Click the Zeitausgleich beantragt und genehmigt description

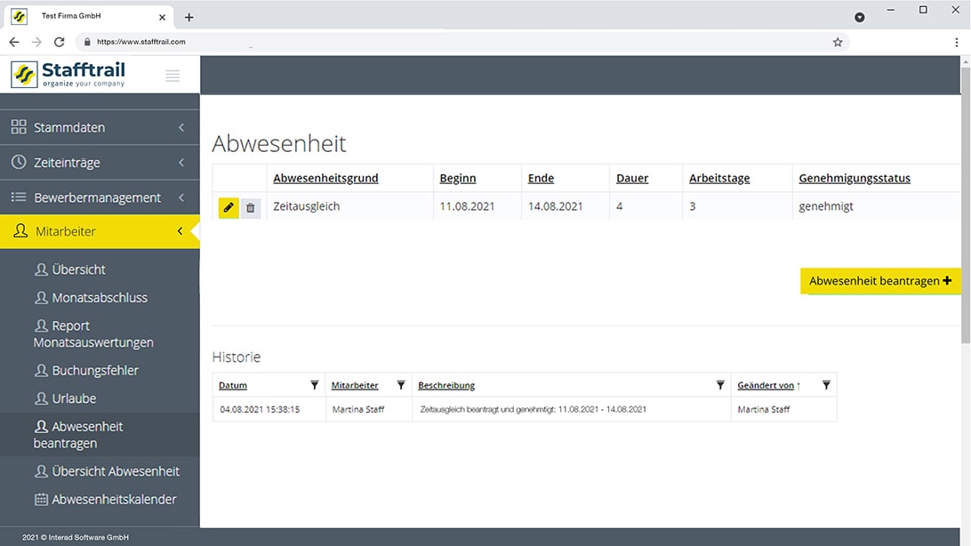click(x=534, y=409)
